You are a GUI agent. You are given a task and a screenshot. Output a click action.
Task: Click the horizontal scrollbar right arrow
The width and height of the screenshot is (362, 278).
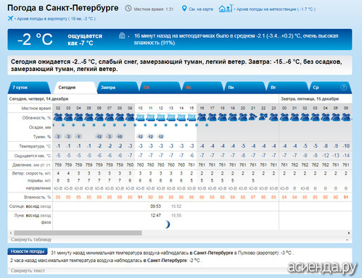click(349, 233)
